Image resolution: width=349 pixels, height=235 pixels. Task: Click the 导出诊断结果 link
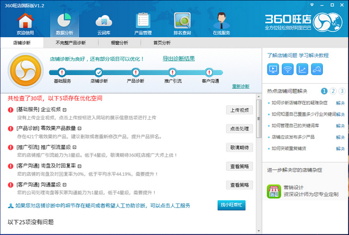[x=179, y=58]
